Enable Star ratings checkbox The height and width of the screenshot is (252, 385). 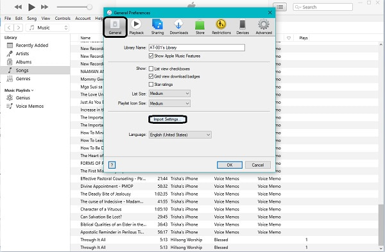click(x=151, y=85)
